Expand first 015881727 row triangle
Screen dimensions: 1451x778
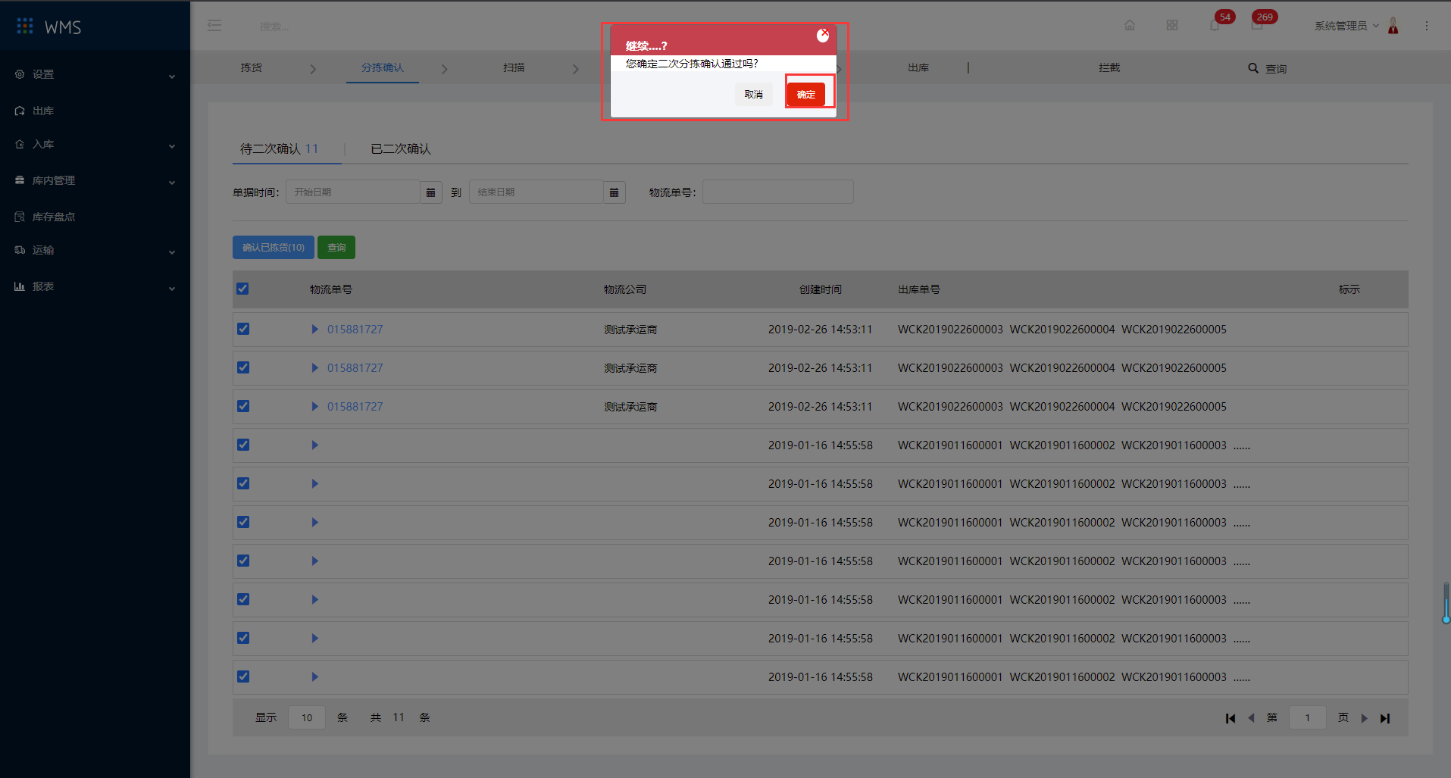pyautogui.click(x=314, y=329)
